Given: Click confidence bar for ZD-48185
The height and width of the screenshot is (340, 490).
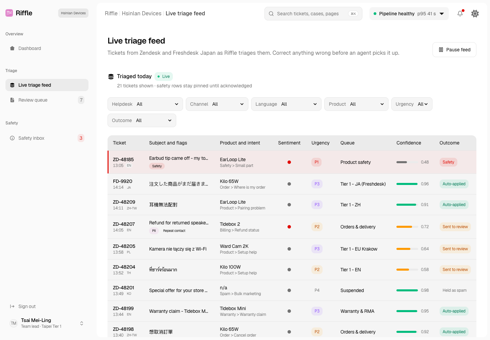Looking at the screenshot, I should (407, 162).
